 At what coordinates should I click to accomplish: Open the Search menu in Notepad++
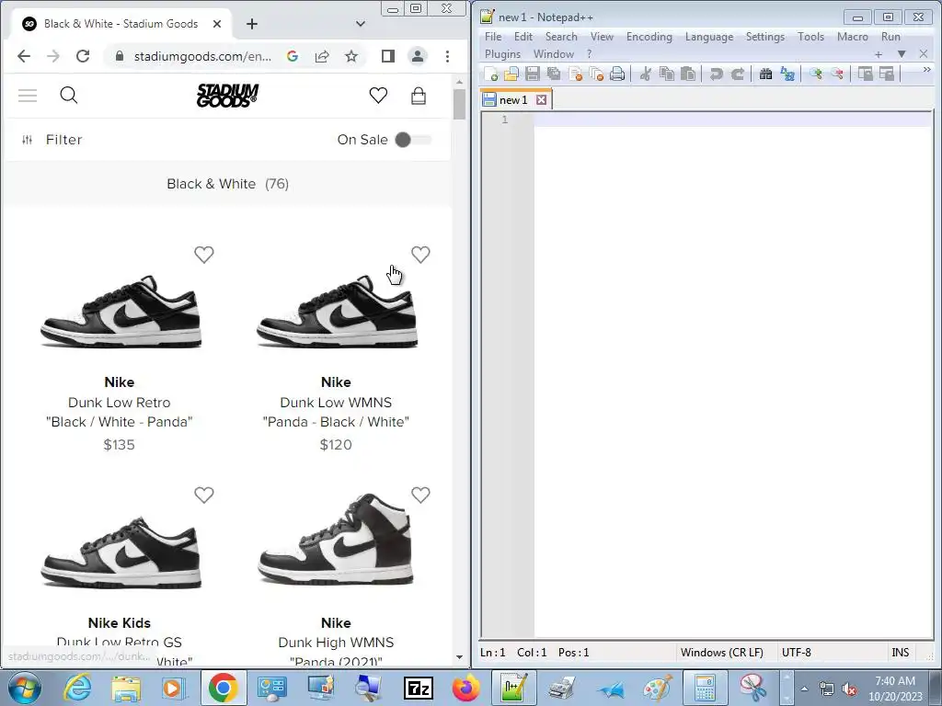point(561,37)
